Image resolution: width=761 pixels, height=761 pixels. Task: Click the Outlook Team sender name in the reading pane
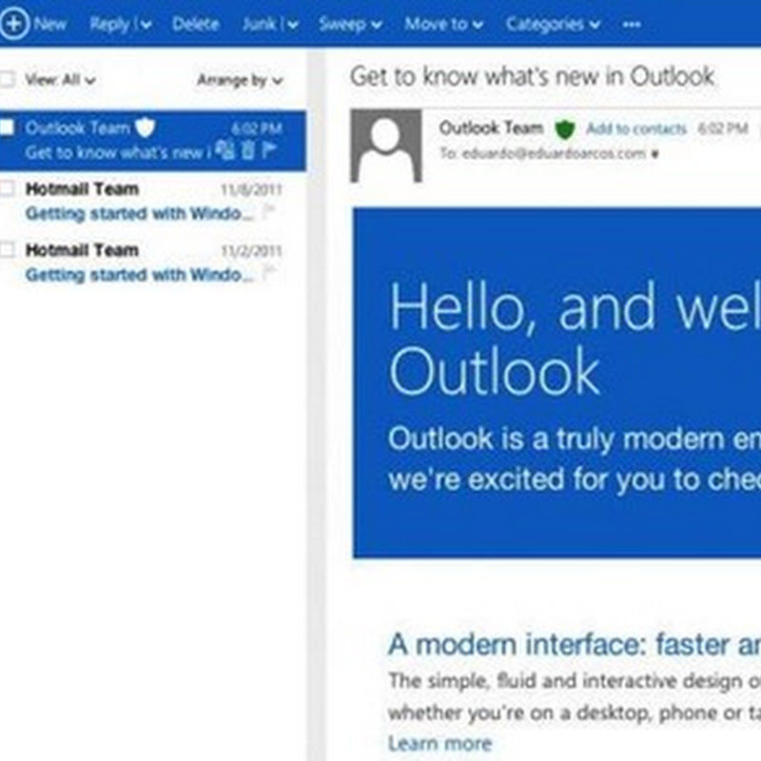[x=491, y=127]
